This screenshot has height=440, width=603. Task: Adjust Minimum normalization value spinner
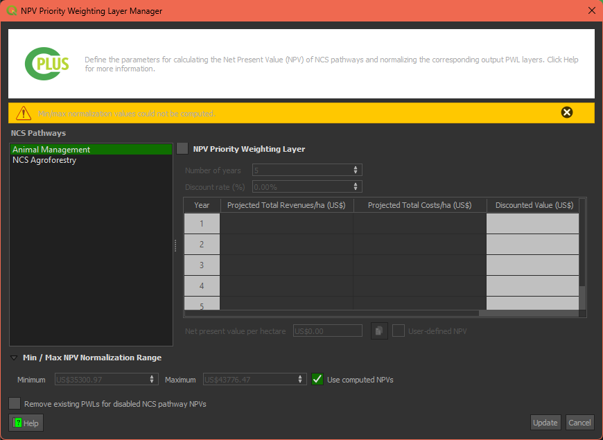coord(152,379)
